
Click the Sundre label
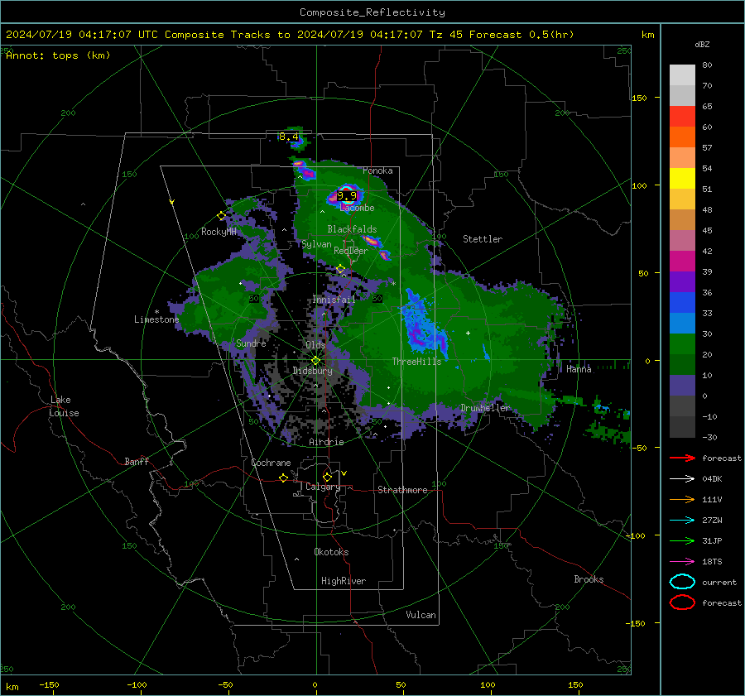(x=251, y=343)
